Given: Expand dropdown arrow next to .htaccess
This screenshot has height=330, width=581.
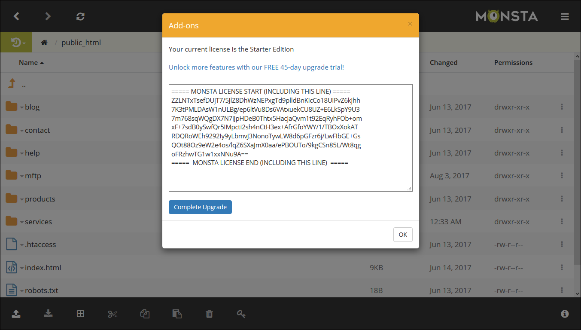Looking at the screenshot, I should 21,245.
